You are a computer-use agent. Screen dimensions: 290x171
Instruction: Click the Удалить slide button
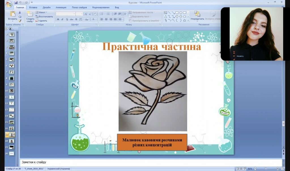42,21
